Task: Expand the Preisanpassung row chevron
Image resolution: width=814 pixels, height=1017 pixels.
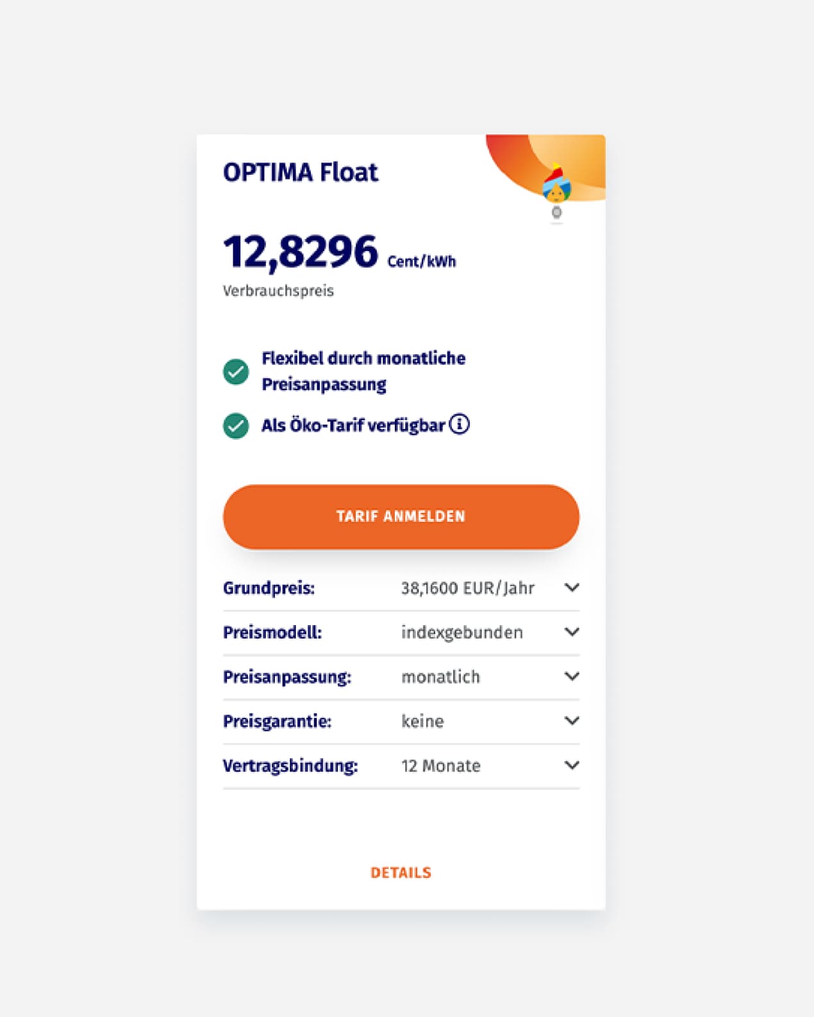Action: (572, 676)
